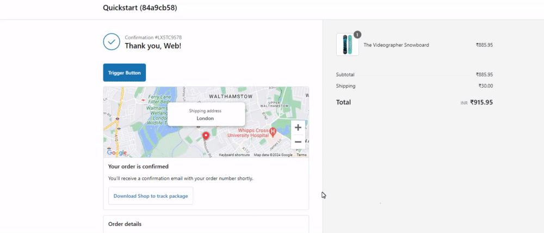This screenshot has width=544, height=233.
Task: Select the Confirmation #LX5TC9578 text
Action: [x=153, y=37]
